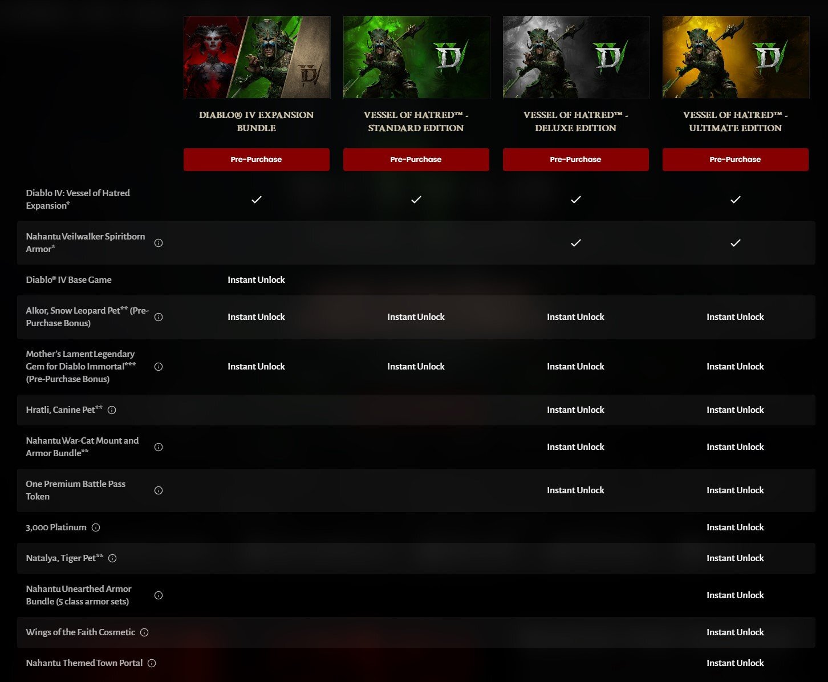The height and width of the screenshot is (682, 828).
Task: Click Ultimate Edition checkmark for Nahantu Veilwalker Armor
Action: (736, 243)
